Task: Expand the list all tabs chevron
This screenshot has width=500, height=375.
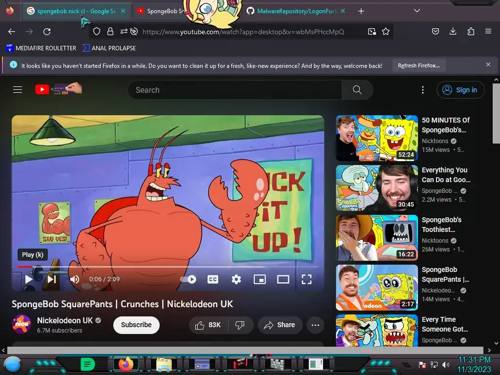Action: click(417, 11)
